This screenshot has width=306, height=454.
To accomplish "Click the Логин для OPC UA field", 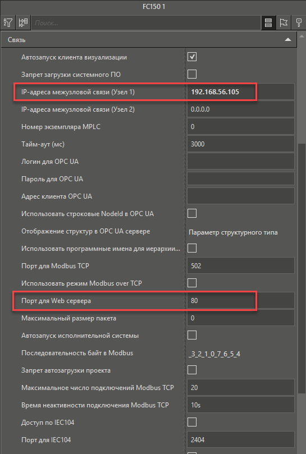I will click(x=240, y=161).
